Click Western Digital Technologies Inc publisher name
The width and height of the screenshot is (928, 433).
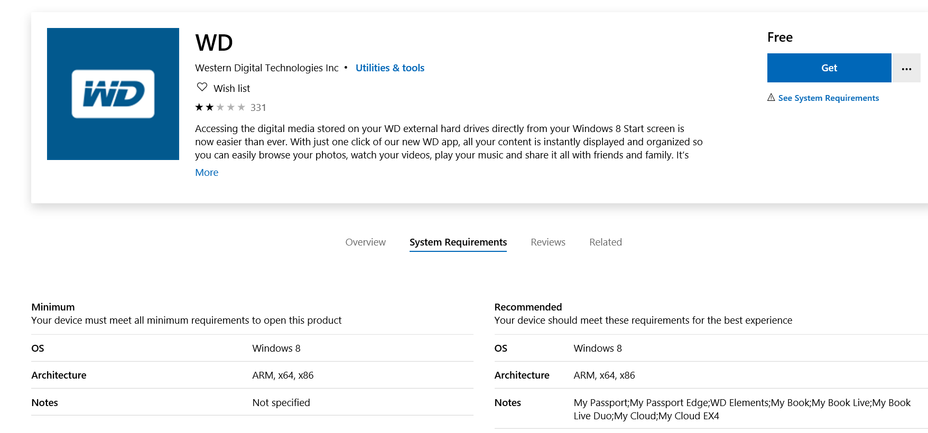pyautogui.click(x=267, y=68)
